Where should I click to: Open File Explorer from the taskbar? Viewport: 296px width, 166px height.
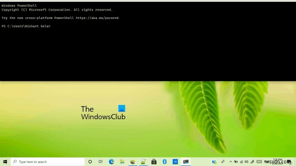(x=122, y=162)
